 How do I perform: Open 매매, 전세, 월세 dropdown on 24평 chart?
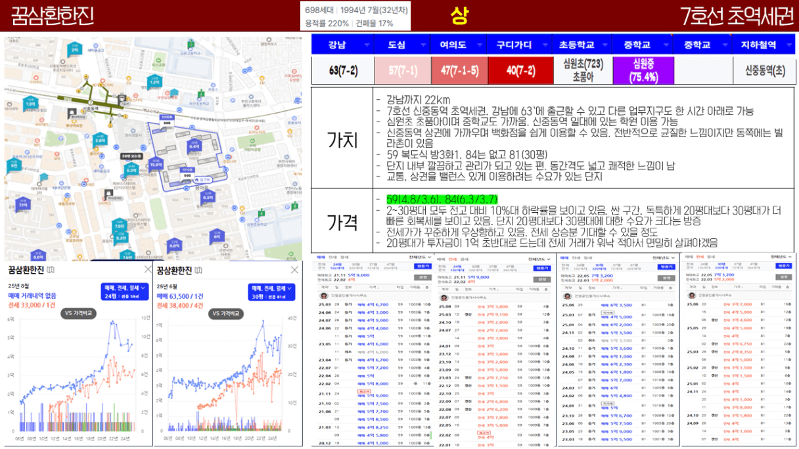[x=125, y=293]
